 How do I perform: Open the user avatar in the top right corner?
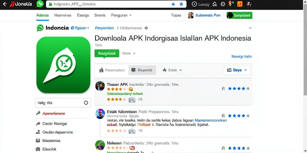click(249, 4)
